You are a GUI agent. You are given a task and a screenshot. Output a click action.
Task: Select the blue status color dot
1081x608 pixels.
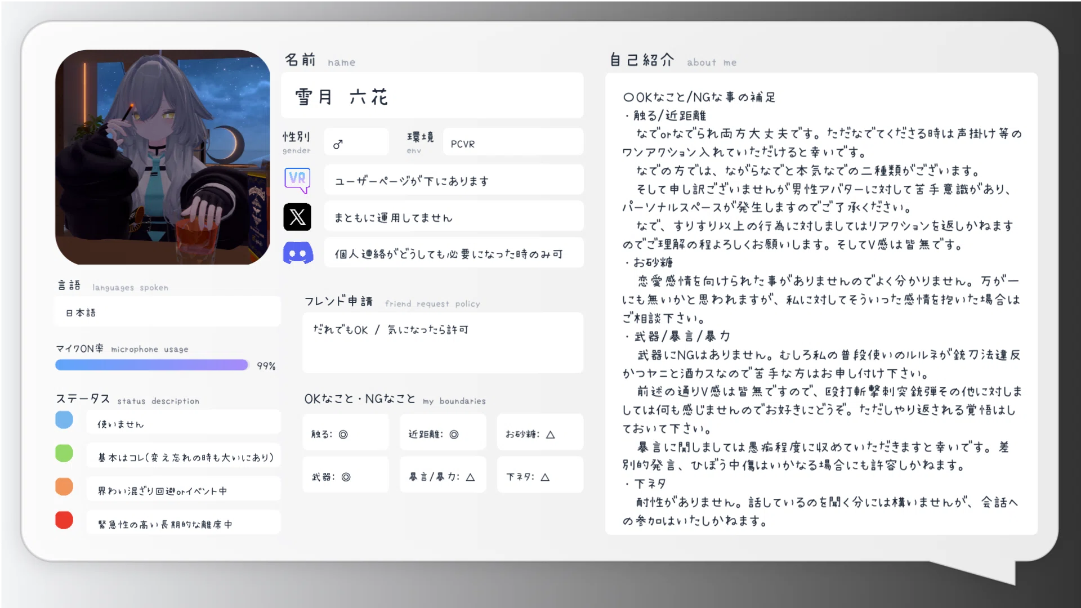(64, 420)
